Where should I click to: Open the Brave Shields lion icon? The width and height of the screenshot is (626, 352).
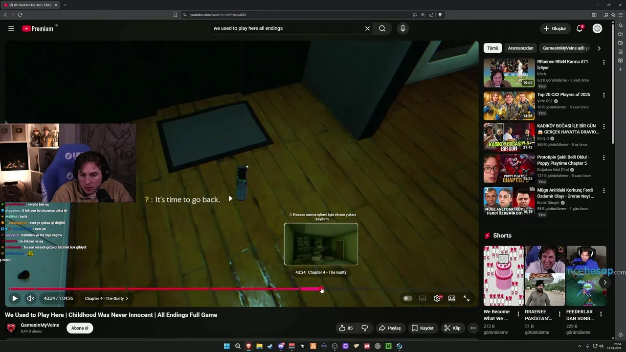pos(440,15)
